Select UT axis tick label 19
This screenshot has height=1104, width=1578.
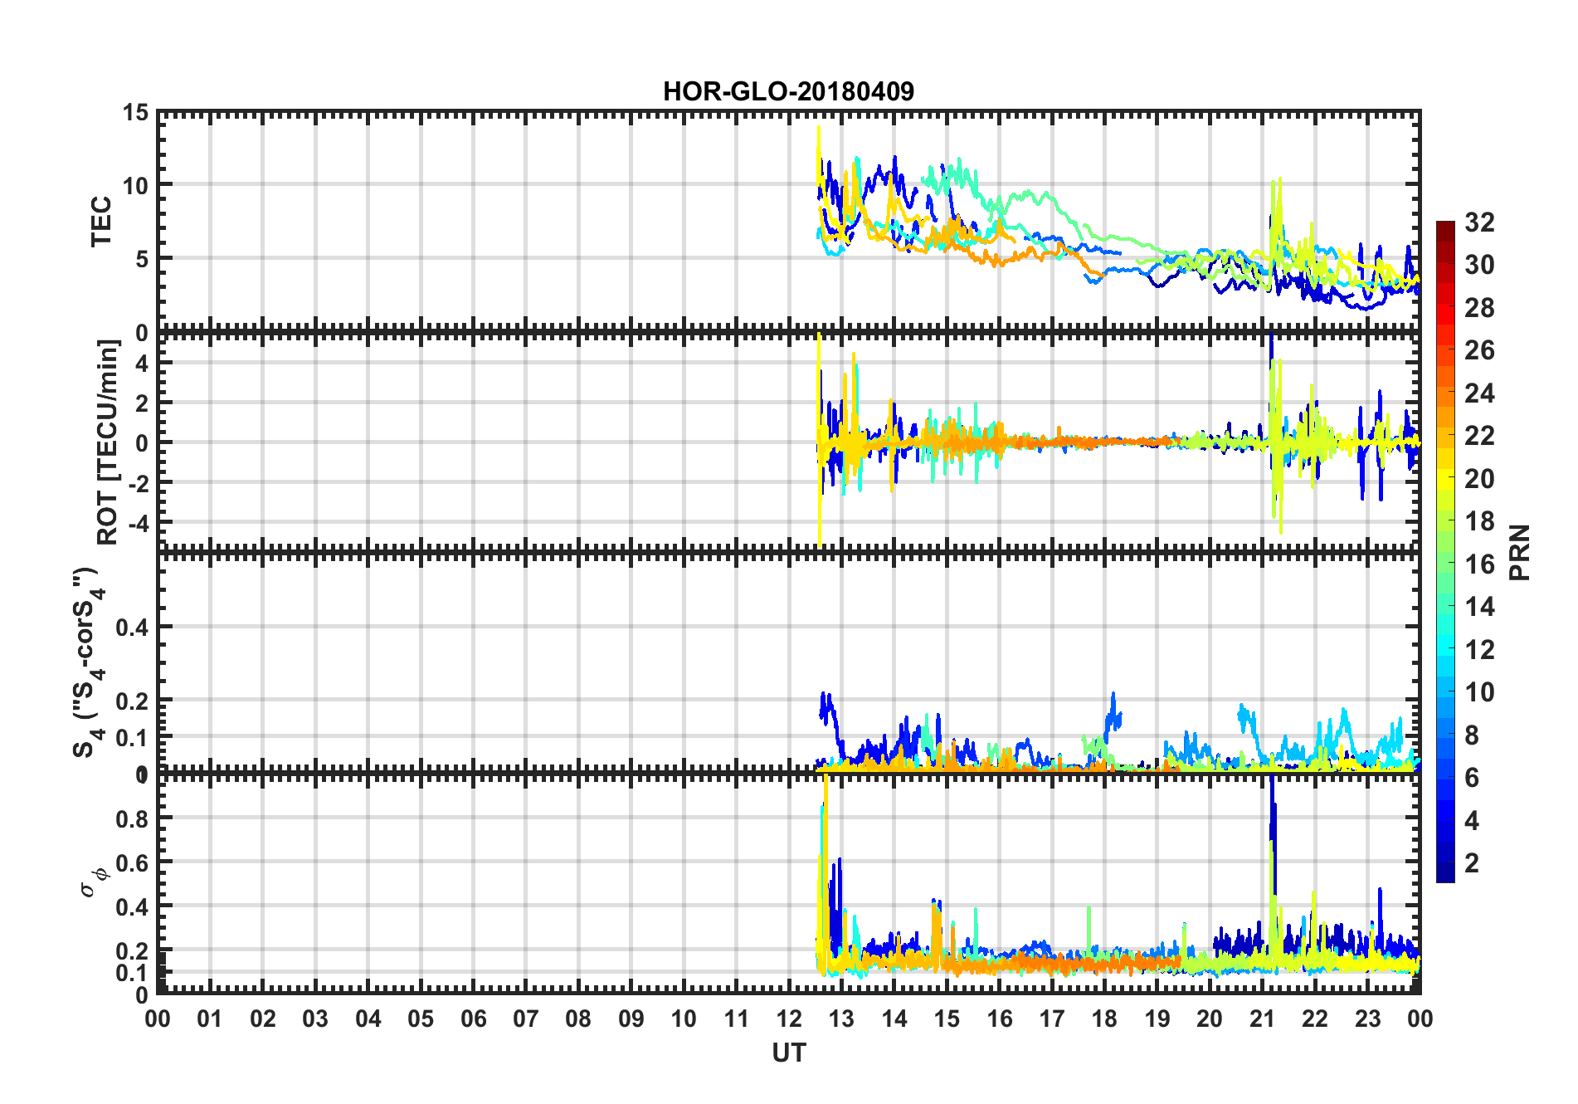[1157, 1019]
